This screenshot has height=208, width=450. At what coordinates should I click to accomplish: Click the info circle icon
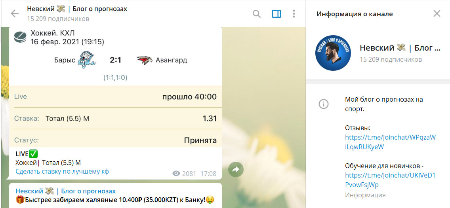pyautogui.click(x=324, y=104)
